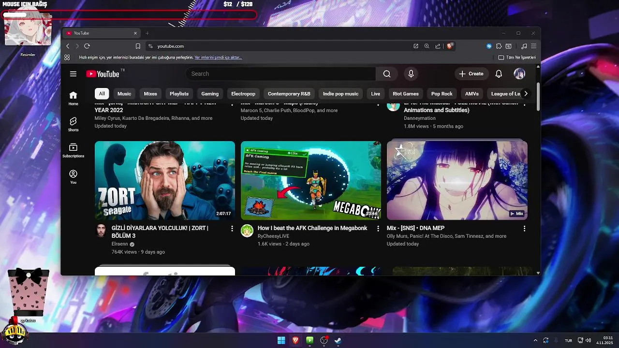Open the ZORT Seagate video thumbnail
This screenshot has width=619, height=348.
[165, 180]
